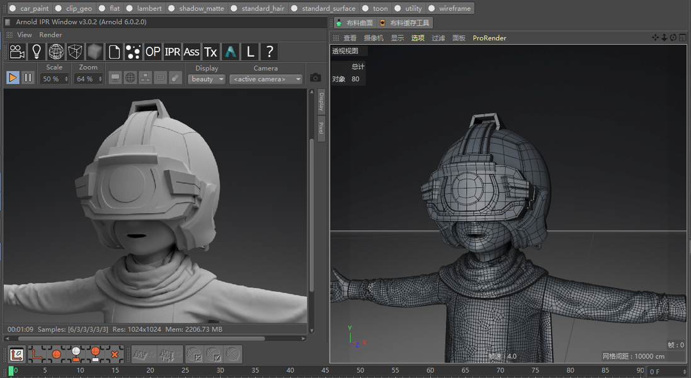Open the 过滤 viewport menu
The width and height of the screenshot is (691, 378).
(x=438, y=38)
